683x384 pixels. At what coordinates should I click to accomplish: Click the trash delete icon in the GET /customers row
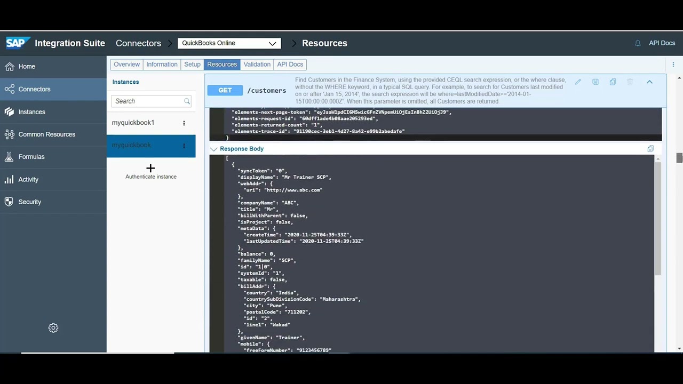pyautogui.click(x=630, y=82)
